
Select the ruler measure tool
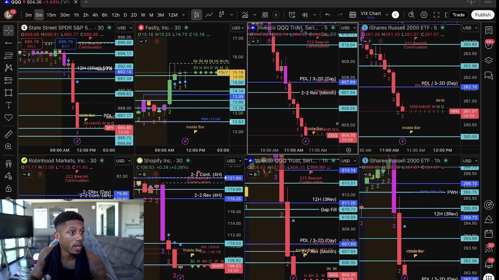pyautogui.click(x=9, y=134)
